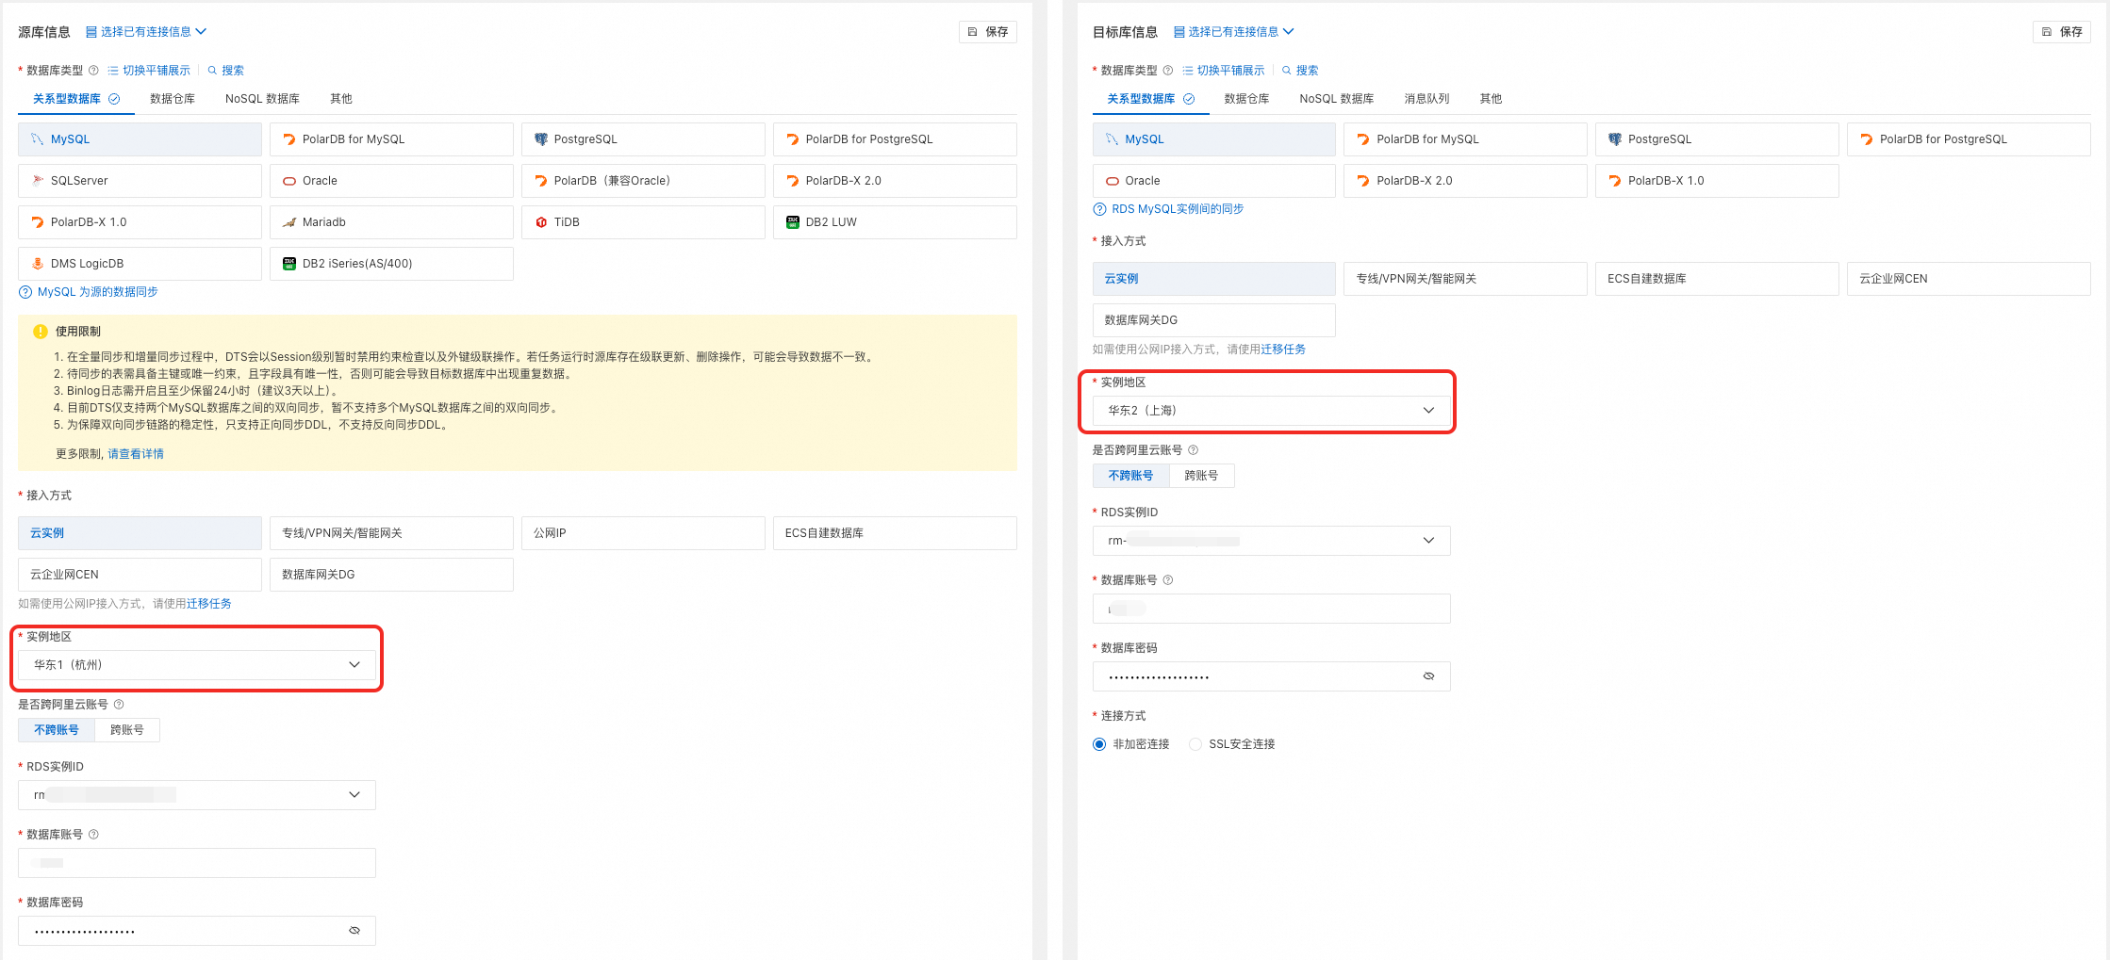Image resolution: width=2110 pixels, height=960 pixels.
Task: Select SSL安全连接 radio button
Action: click(1195, 744)
